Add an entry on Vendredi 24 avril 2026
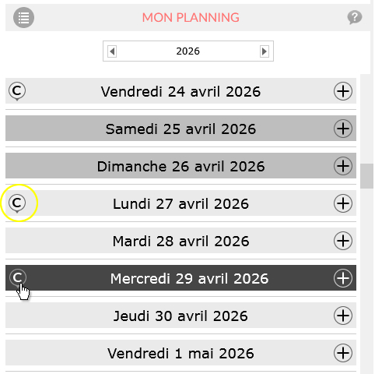The width and height of the screenshot is (375, 374). pos(343,91)
